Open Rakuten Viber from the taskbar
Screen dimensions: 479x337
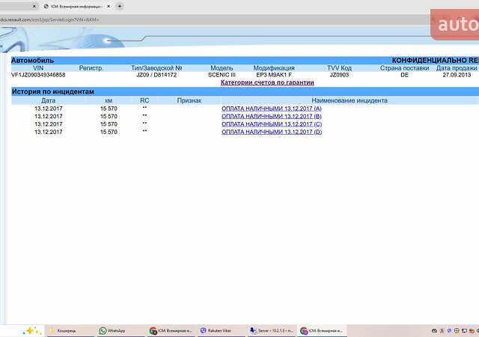coord(216,330)
